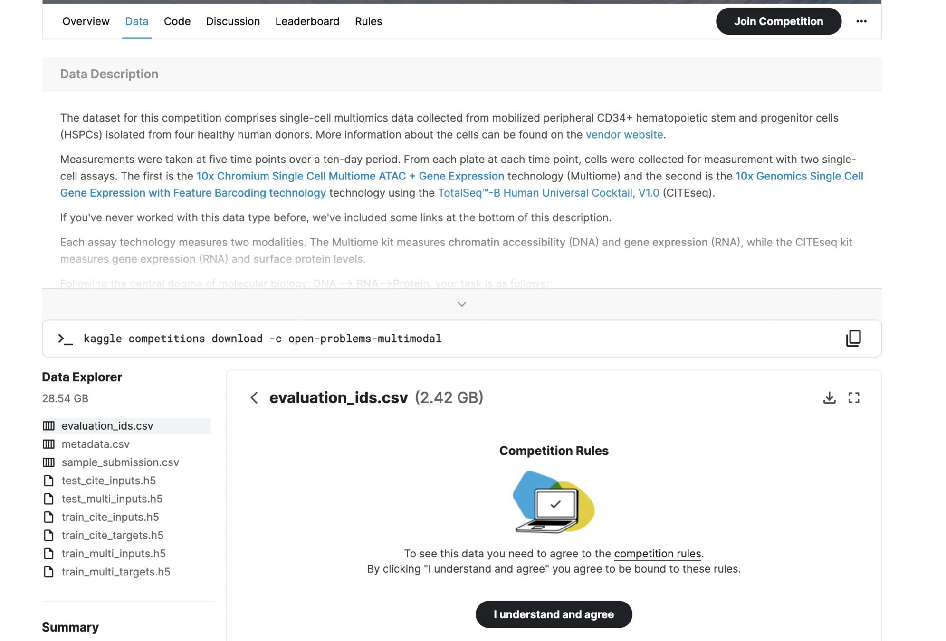Click I understand and agree
The image size is (946, 641).
point(554,614)
